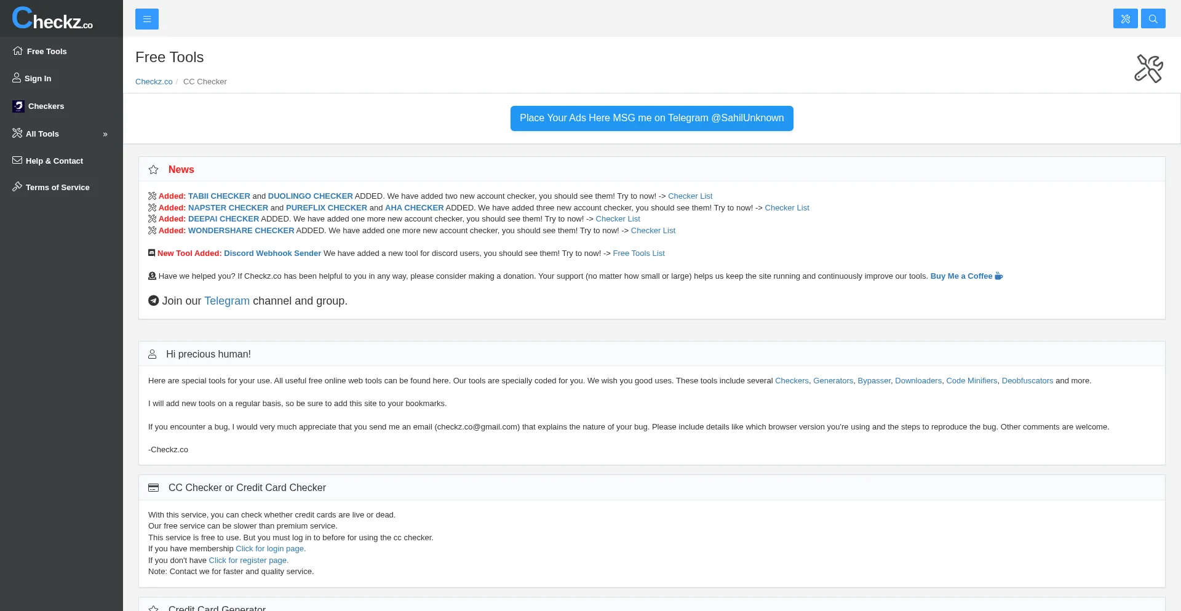This screenshot has height=611, width=1181.
Task: Click the Place Your Ads Here button
Action: pyautogui.click(x=651, y=118)
